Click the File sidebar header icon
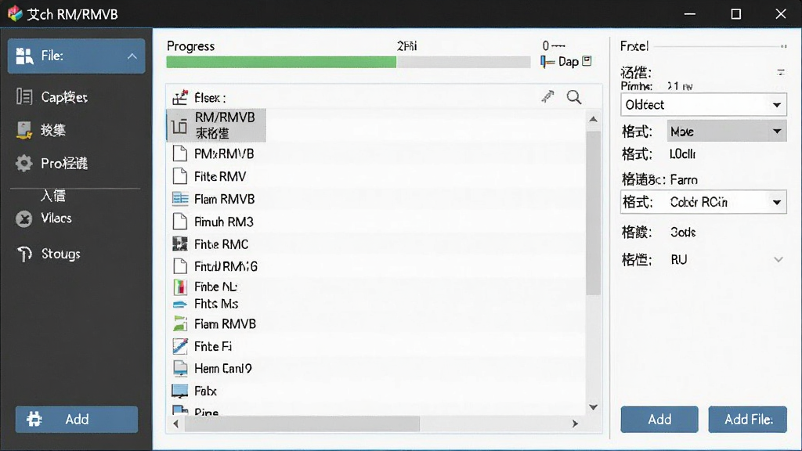Screen dimensions: 802x451 [24, 56]
